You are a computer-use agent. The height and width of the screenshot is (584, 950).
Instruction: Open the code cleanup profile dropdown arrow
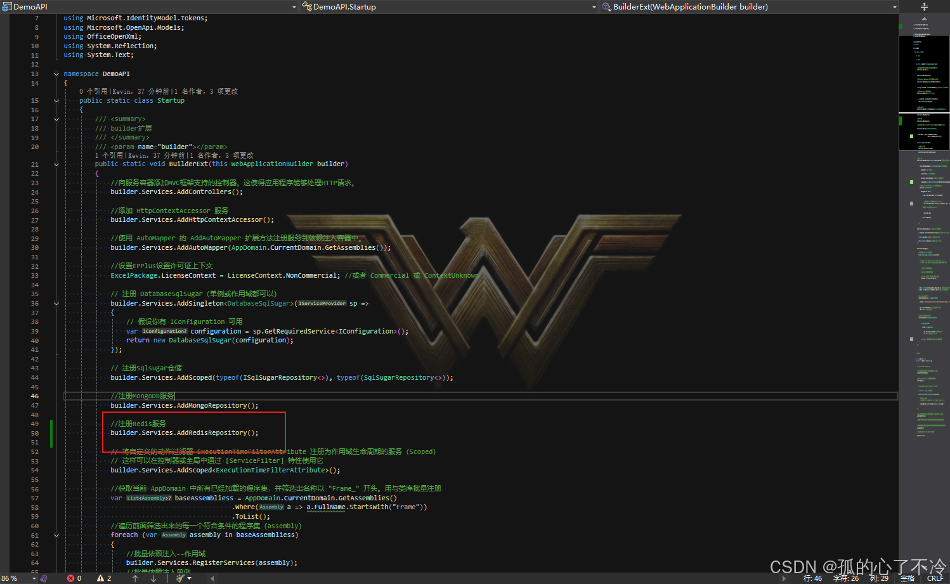189,578
